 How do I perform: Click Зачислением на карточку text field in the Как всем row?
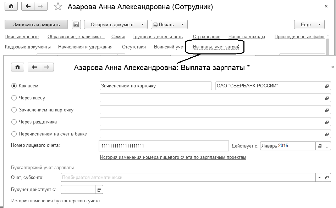(155, 86)
